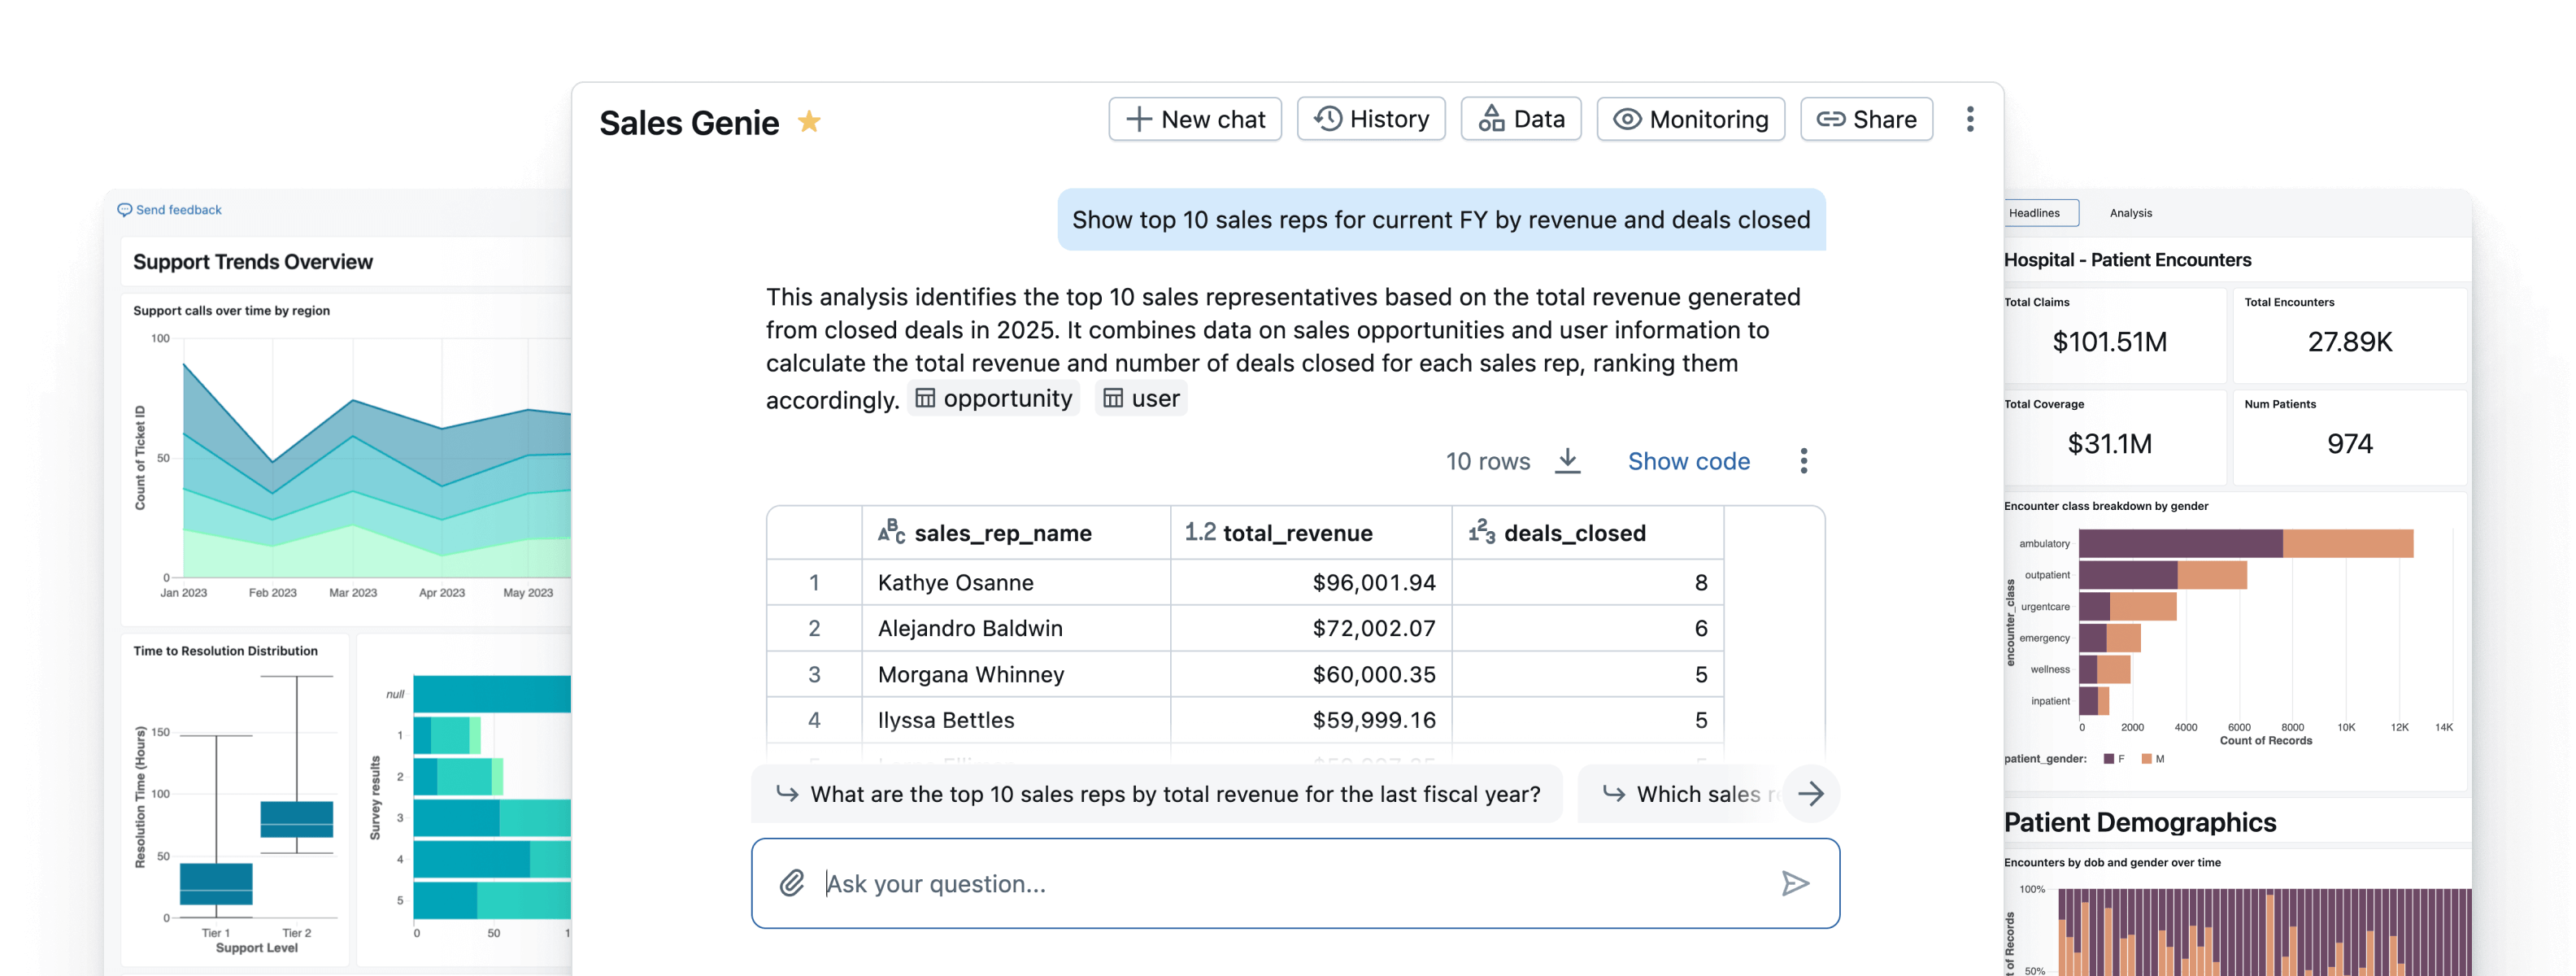Download the 10-row results table
This screenshot has height=976, width=2576.
[x=1567, y=461]
